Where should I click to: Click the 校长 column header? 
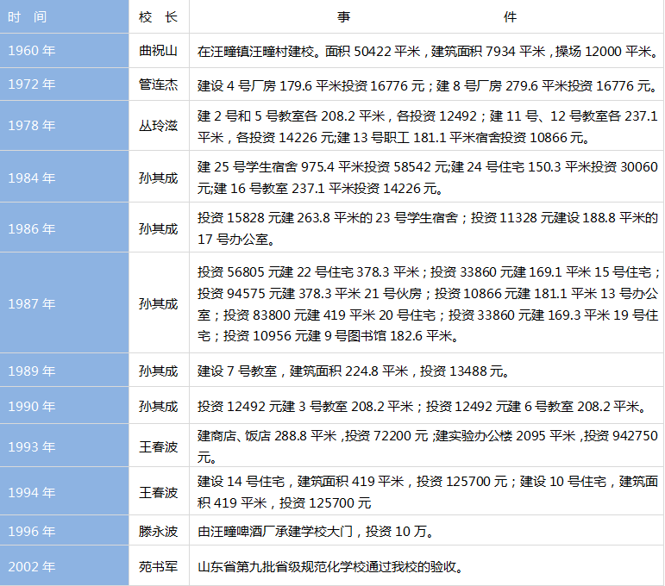[158, 17]
